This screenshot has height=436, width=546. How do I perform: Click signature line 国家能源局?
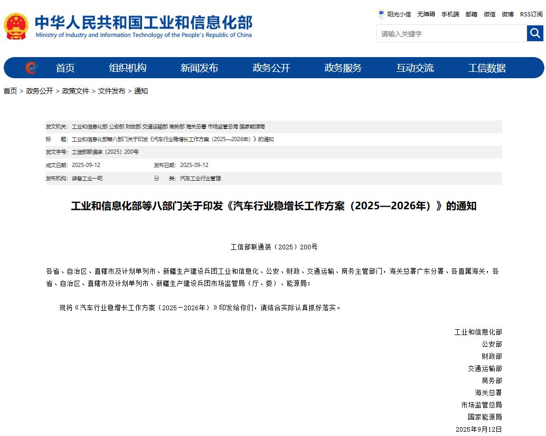pos(485,417)
